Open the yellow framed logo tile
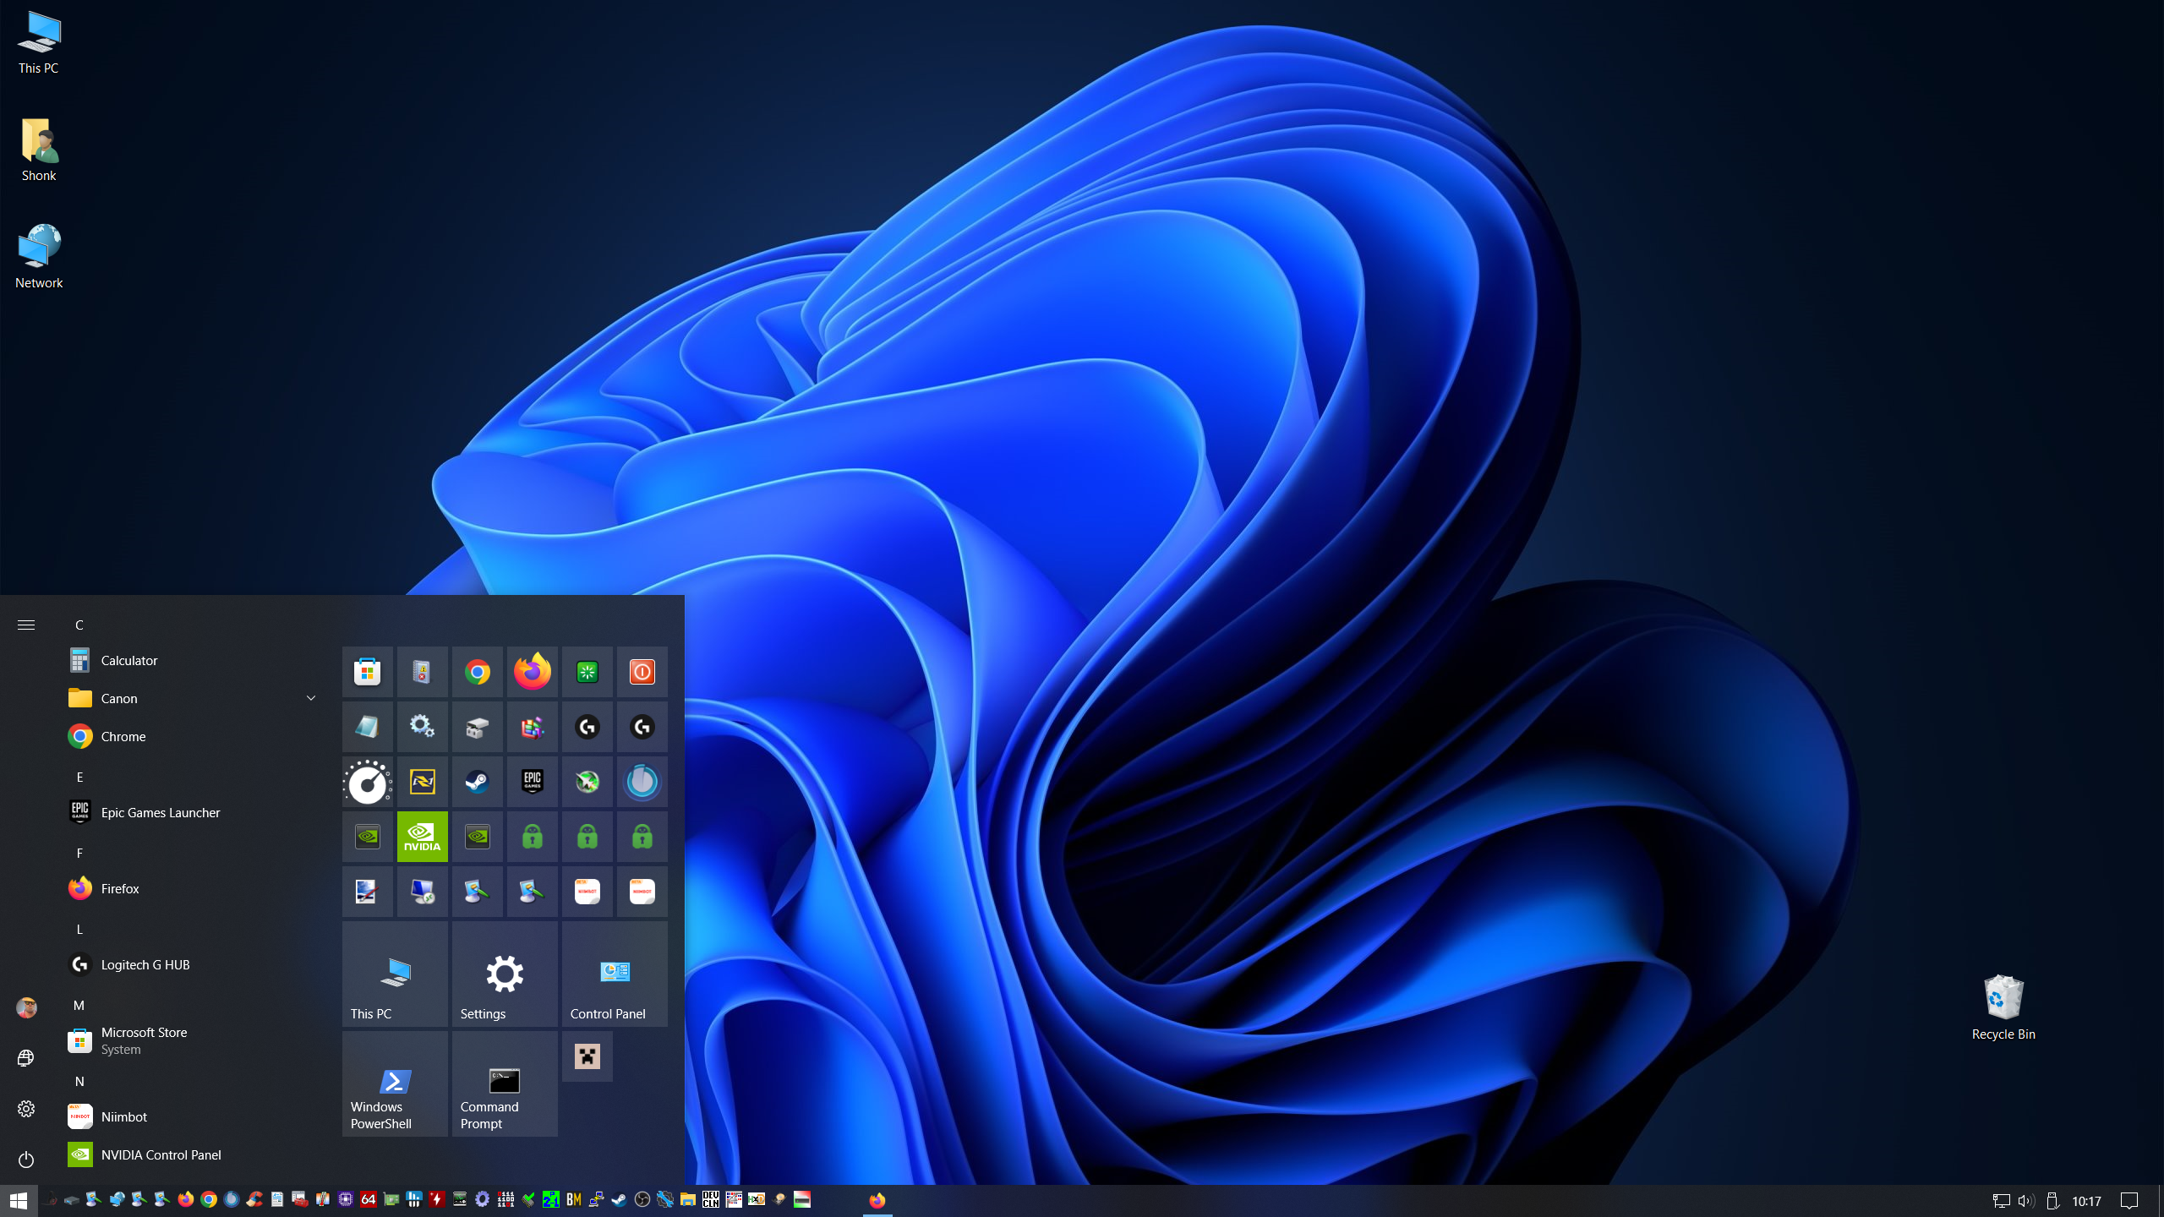 pyautogui.click(x=422, y=782)
